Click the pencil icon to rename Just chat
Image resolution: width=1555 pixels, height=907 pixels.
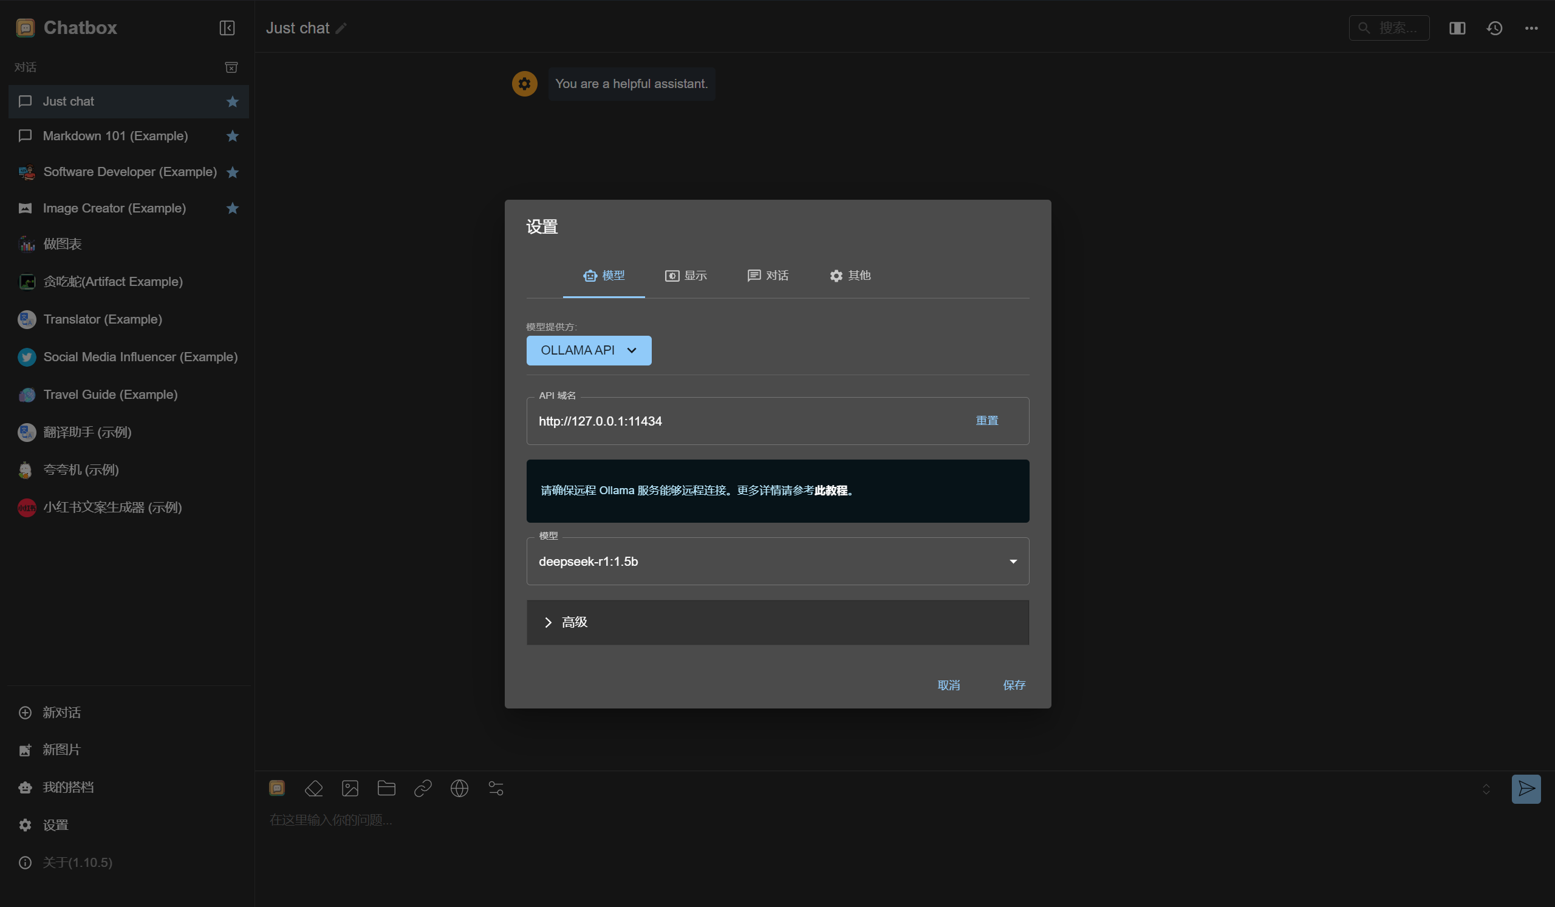(x=341, y=29)
